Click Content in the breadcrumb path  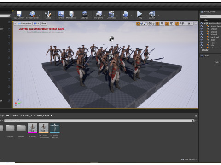[14, 115]
